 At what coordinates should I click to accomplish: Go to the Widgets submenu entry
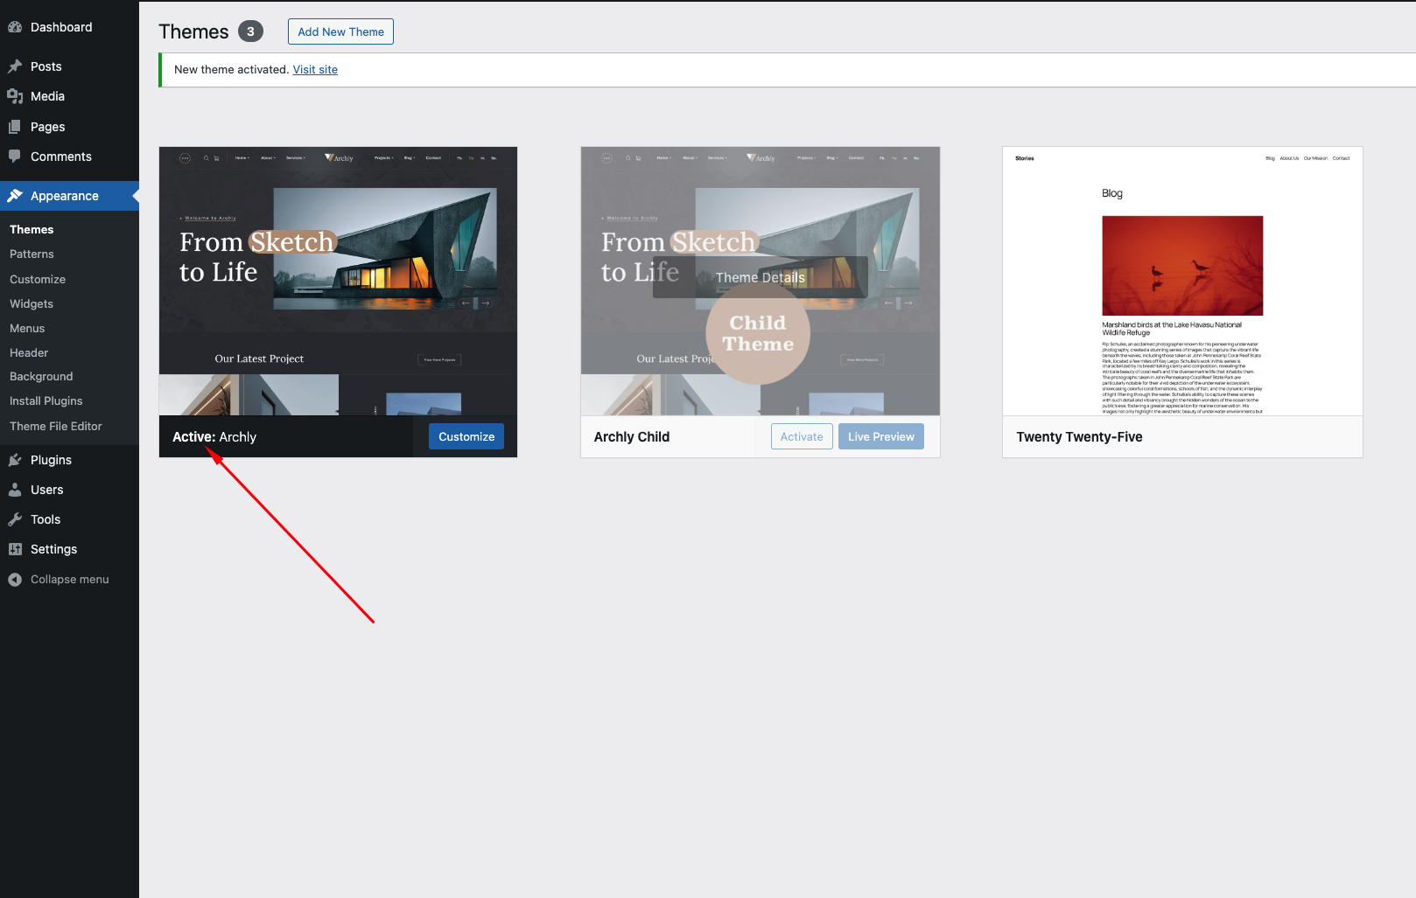coord(32,303)
